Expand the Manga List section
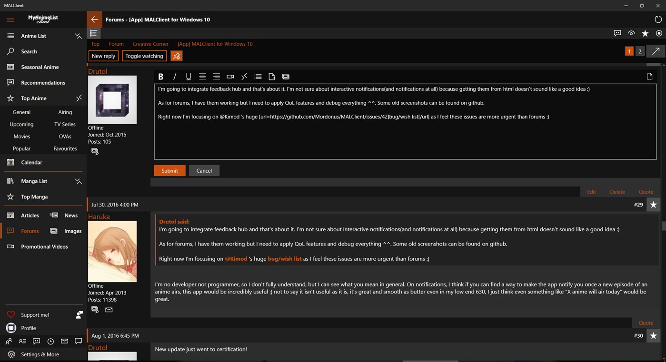Viewport: 666px width, 362px height. [x=78, y=181]
